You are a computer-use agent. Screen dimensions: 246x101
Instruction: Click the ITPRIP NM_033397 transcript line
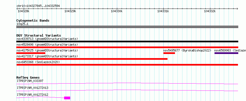click(127, 83)
